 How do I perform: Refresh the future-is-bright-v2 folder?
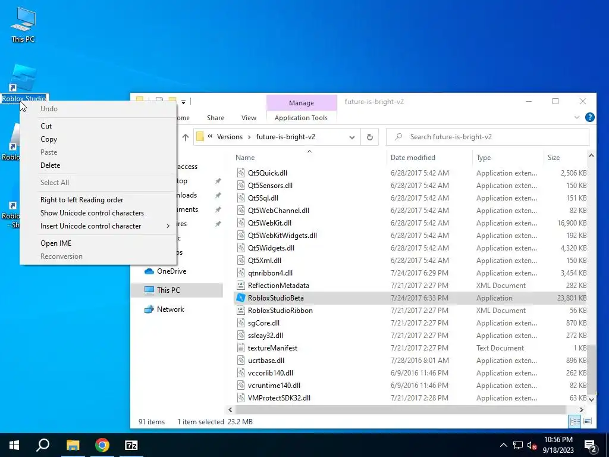point(370,137)
